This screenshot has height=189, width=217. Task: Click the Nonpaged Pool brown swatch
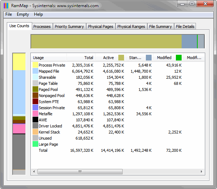pyautogui.click(x=35, y=95)
